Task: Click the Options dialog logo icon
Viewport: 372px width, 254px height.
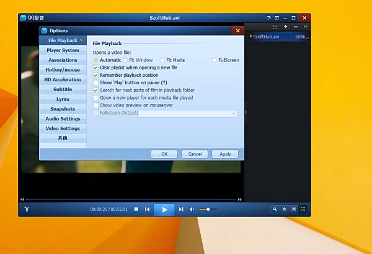Action: tap(45, 30)
